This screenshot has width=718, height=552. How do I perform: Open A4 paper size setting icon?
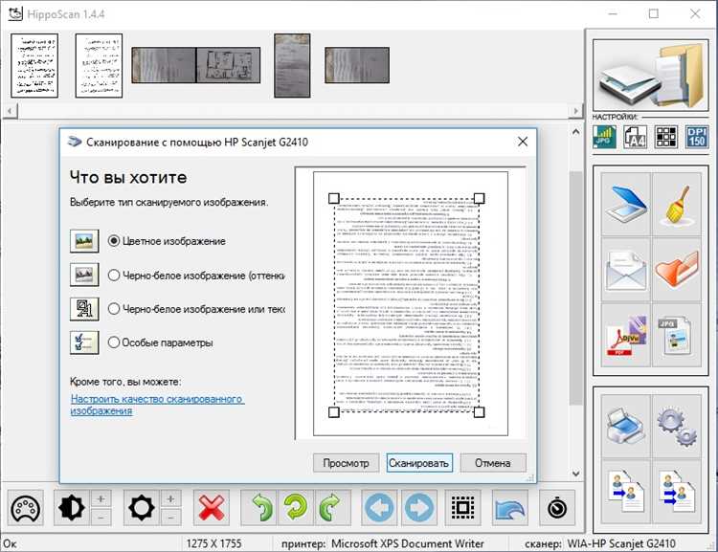(635, 137)
